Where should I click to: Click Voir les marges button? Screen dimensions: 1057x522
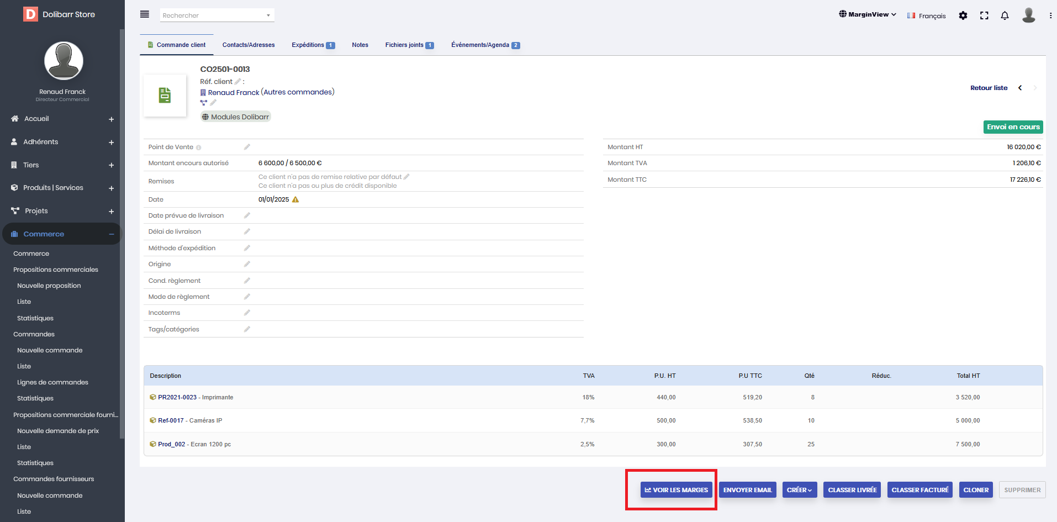point(676,490)
